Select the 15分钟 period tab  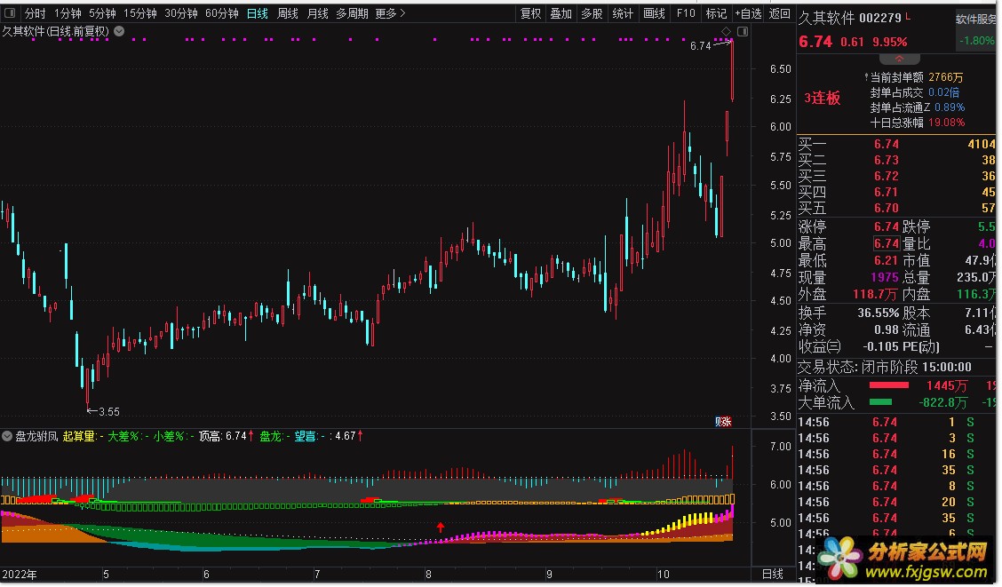click(140, 13)
